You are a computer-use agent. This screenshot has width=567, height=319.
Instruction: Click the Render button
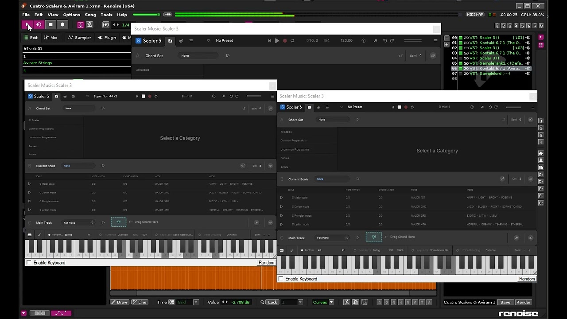pyautogui.click(x=523, y=302)
